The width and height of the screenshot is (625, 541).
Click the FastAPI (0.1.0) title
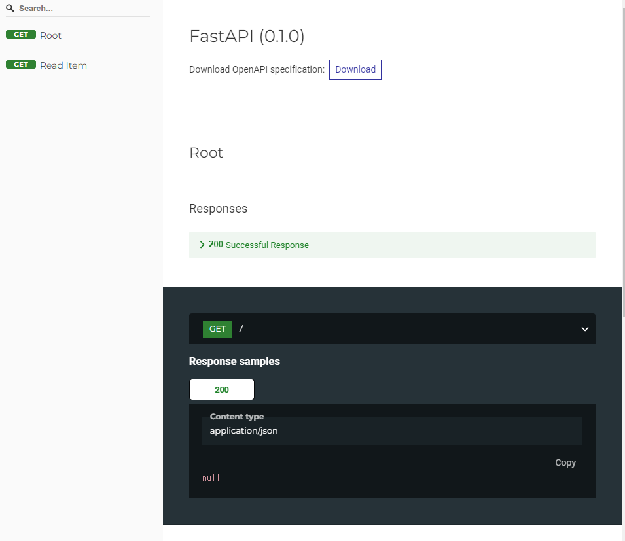(247, 36)
